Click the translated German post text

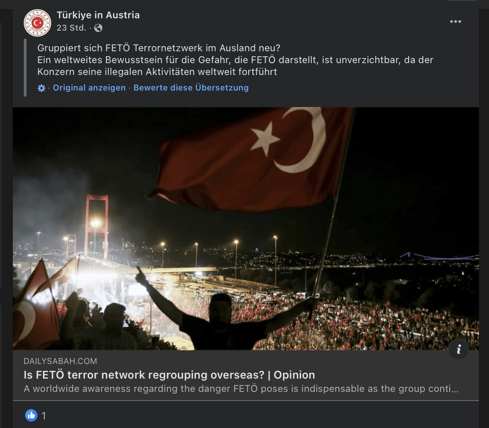point(235,60)
